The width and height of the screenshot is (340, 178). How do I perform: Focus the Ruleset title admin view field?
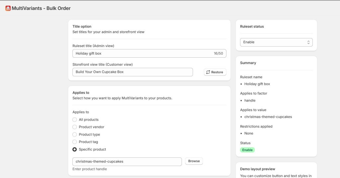(x=149, y=53)
